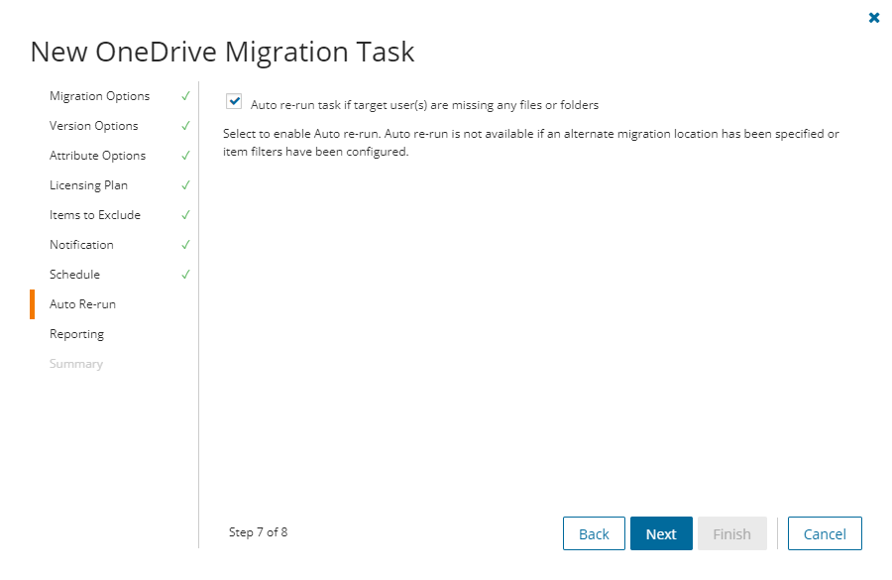
Task: Click the green checkmark beside Migration Options
Action: click(x=184, y=96)
